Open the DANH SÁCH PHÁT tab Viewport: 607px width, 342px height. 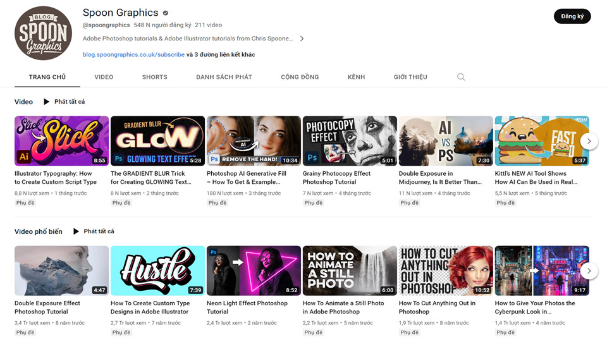pos(224,77)
